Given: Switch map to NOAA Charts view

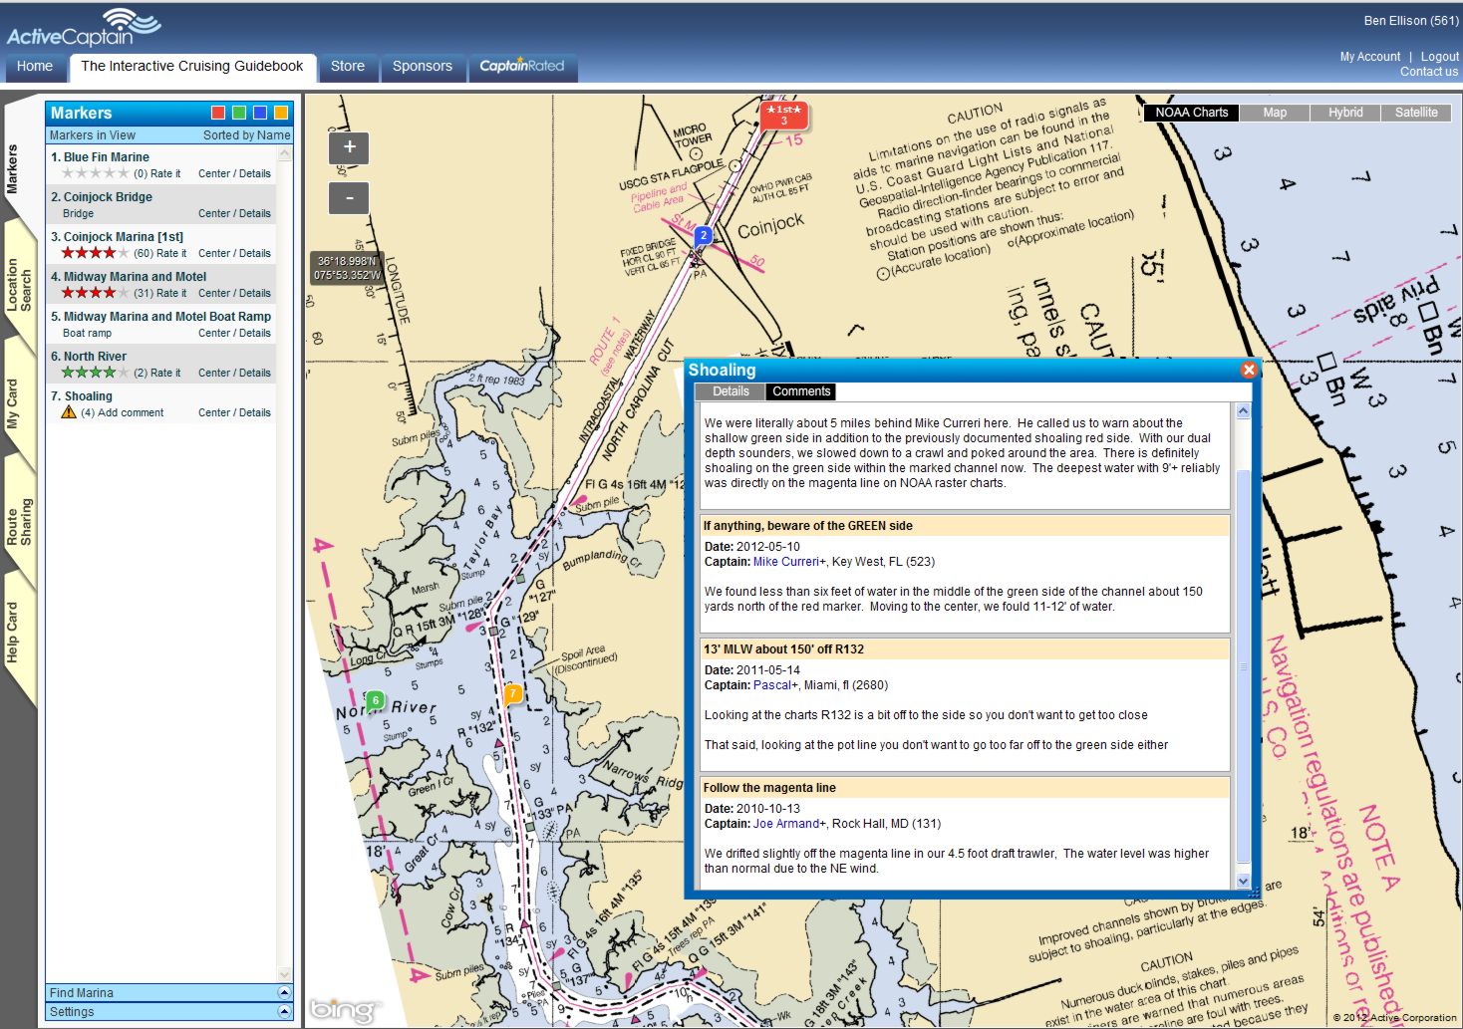Looking at the screenshot, I should [1191, 113].
